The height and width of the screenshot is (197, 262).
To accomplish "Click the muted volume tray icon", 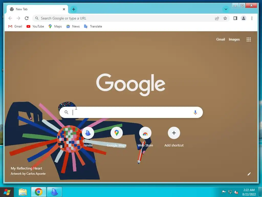I will (236, 192).
